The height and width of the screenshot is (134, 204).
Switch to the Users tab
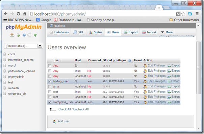click(113, 32)
